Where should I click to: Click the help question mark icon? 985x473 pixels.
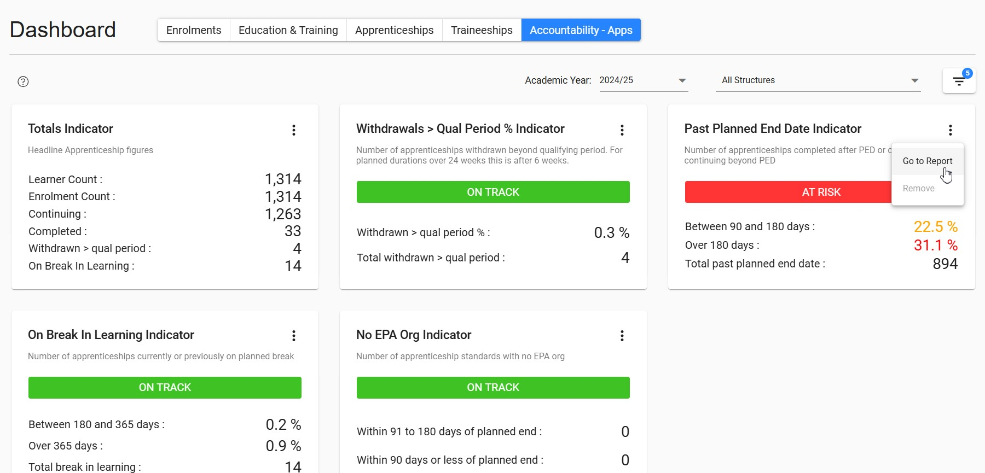coord(23,81)
